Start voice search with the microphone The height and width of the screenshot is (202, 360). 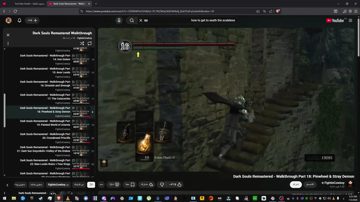coord(119,20)
